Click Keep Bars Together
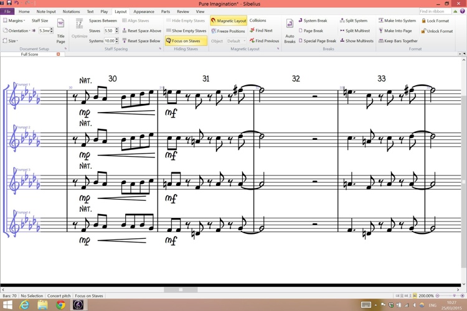467x311 pixels. 399,41
